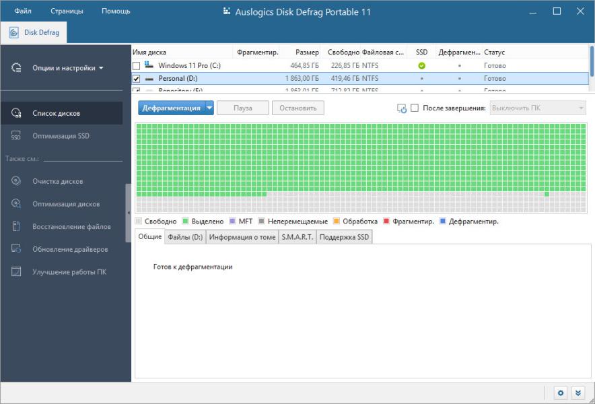Select the Windows 11 Pro (C:) row name
The width and height of the screenshot is (595, 404).
coord(189,66)
